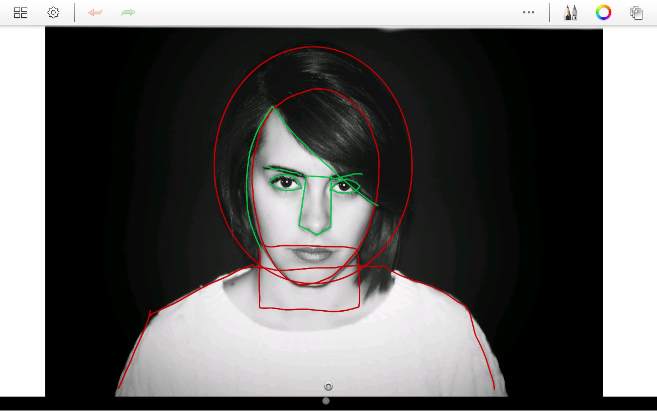Return to Gallery from the canvas
657x411 pixels.
[x=20, y=12]
